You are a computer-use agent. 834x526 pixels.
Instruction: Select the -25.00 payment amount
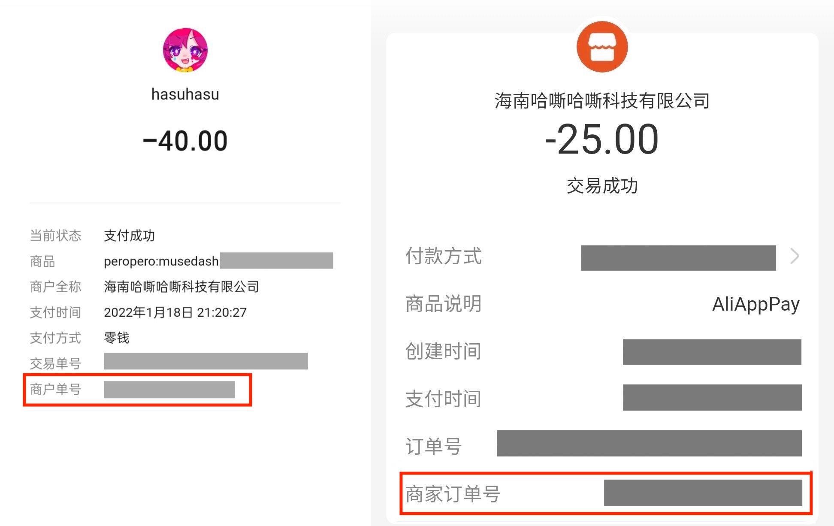click(x=602, y=139)
